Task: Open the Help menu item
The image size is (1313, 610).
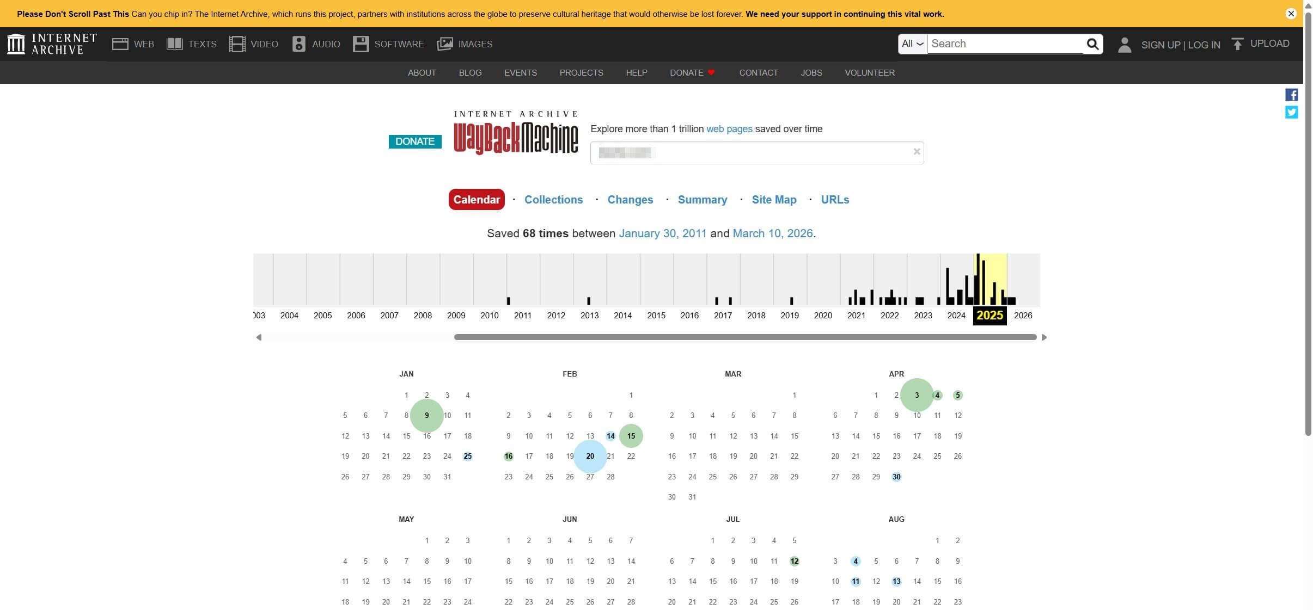Action: point(636,73)
